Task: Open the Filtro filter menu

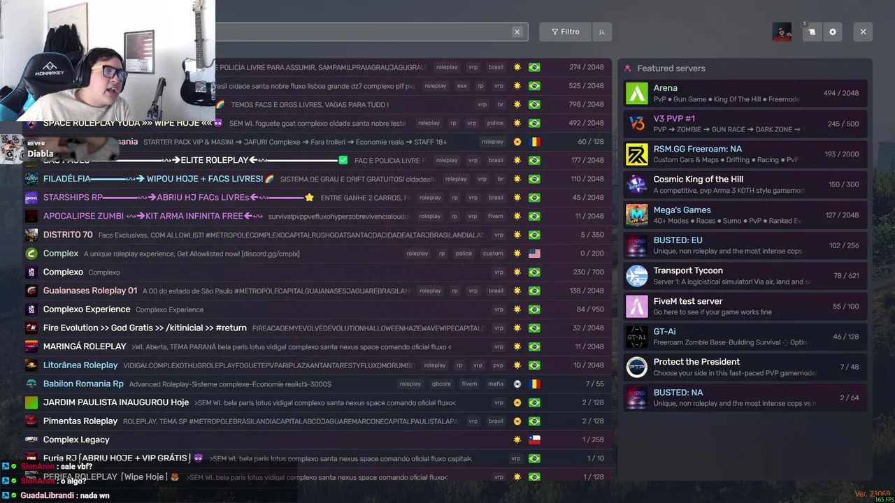Action: pos(565,31)
